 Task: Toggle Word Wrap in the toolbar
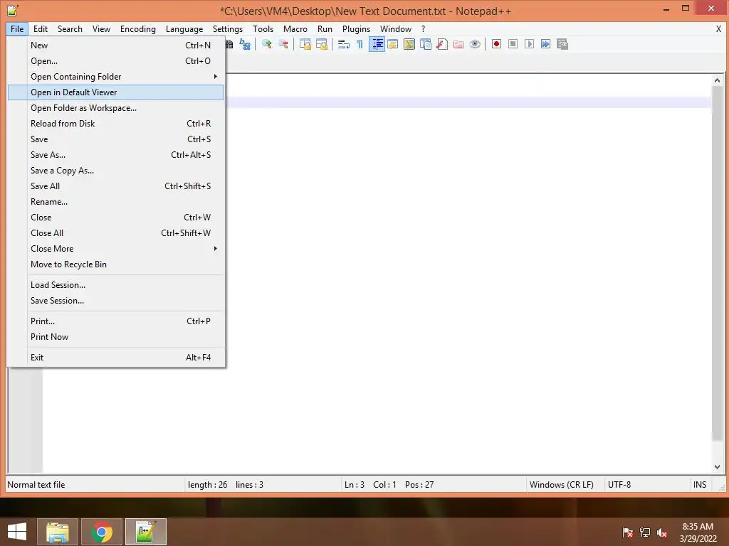click(x=344, y=44)
